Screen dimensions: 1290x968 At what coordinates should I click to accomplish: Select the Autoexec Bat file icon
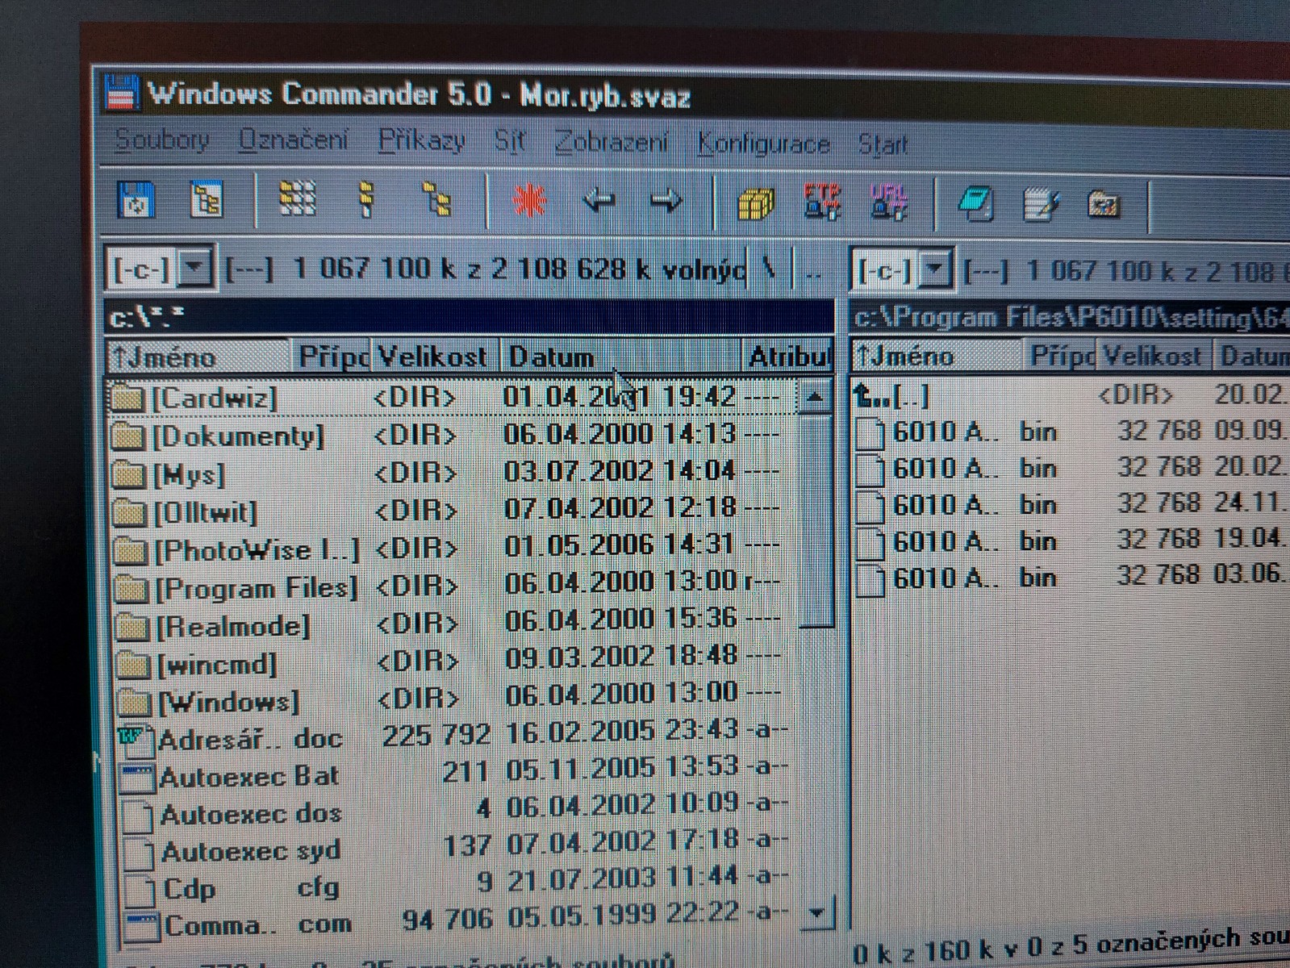tap(136, 778)
